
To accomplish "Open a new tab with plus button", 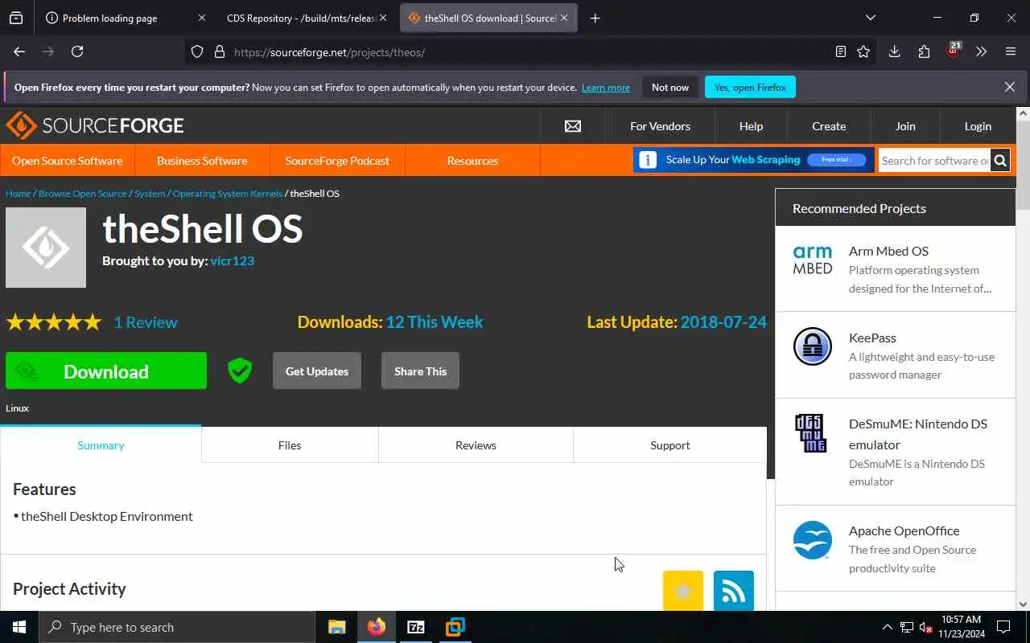I will click(x=595, y=18).
